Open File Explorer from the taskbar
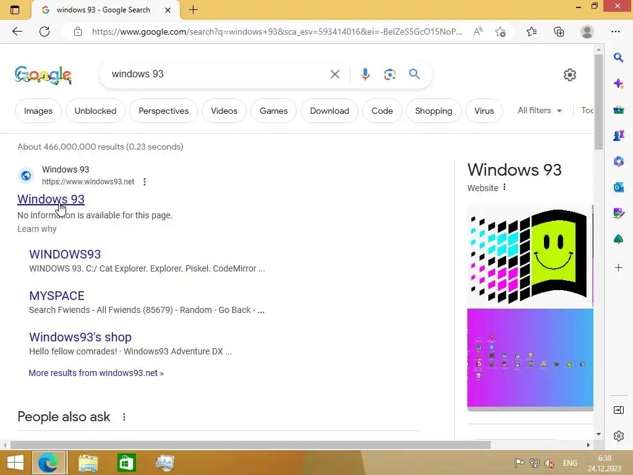The image size is (633, 475). 88,463
